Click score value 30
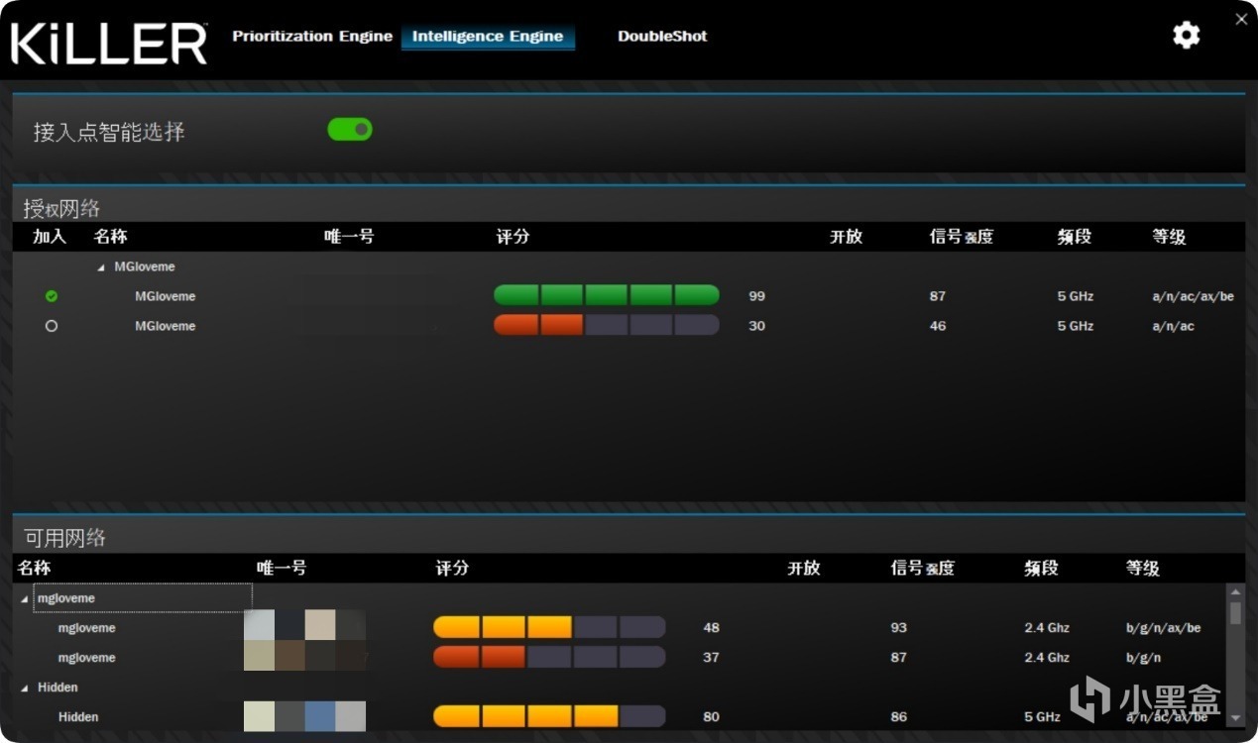The width and height of the screenshot is (1258, 743). click(757, 326)
